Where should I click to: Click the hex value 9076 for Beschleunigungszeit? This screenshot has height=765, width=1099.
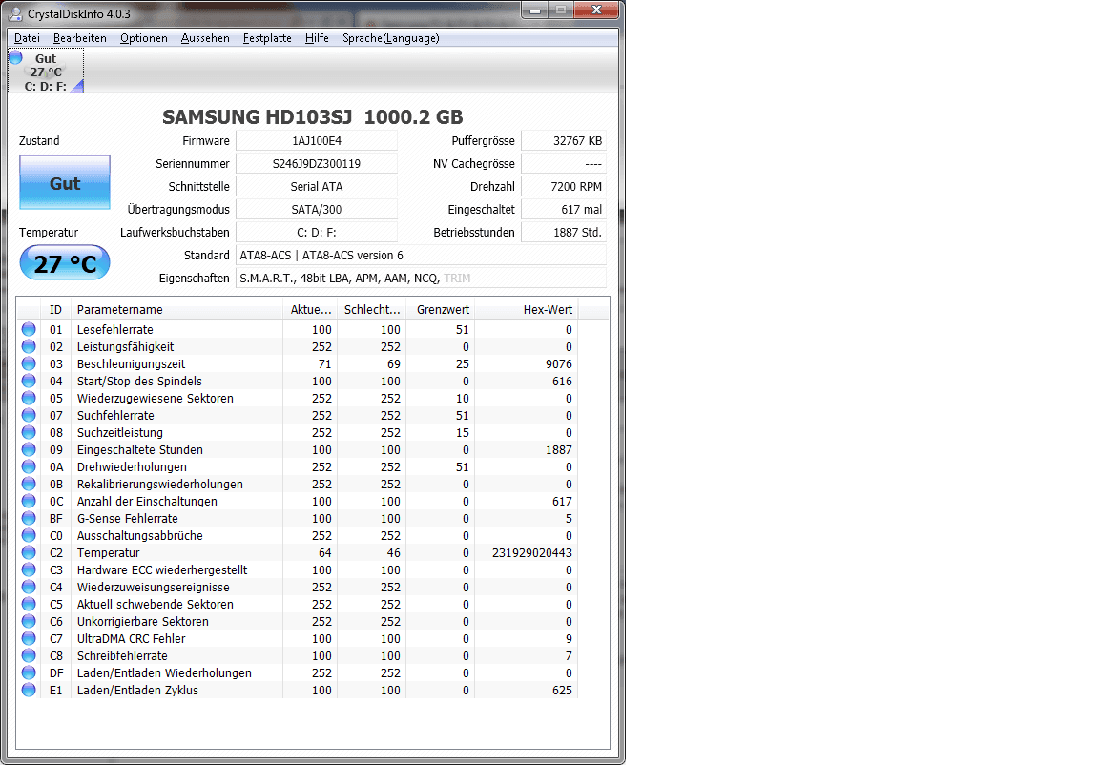[559, 363]
